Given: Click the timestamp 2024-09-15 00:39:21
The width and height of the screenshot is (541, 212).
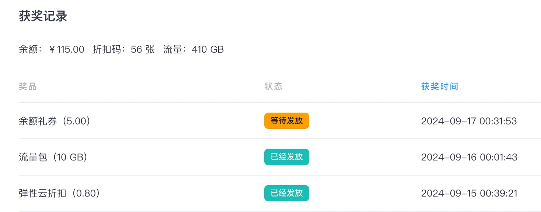Looking at the screenshot, I should 469,193.
